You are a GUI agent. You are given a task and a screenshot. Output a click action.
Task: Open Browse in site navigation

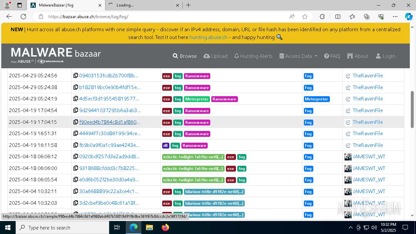point(185,56)
